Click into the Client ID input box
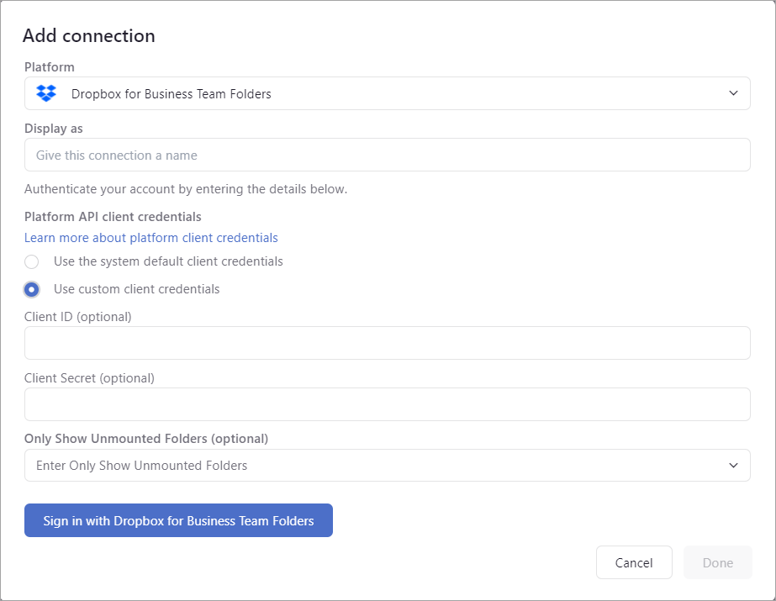 point(387,343)
